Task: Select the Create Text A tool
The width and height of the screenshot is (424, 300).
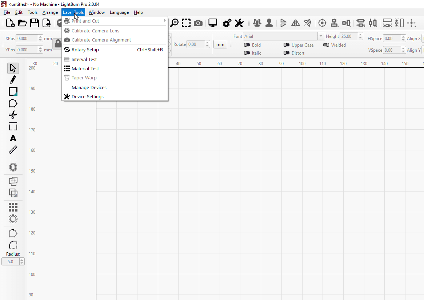Action: [13, 138]
